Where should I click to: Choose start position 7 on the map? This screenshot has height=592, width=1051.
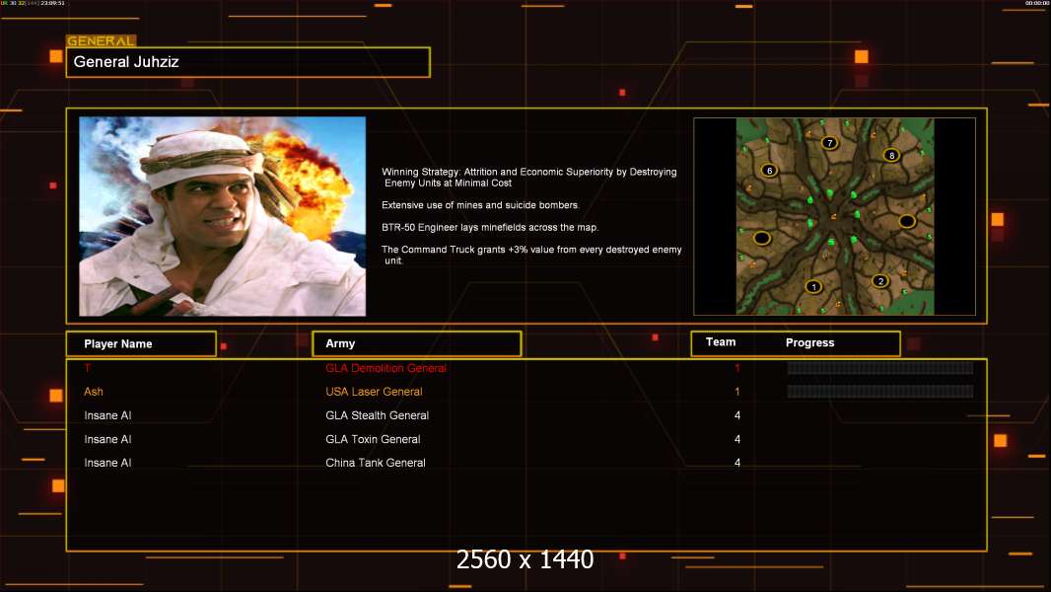pos(830,143)
